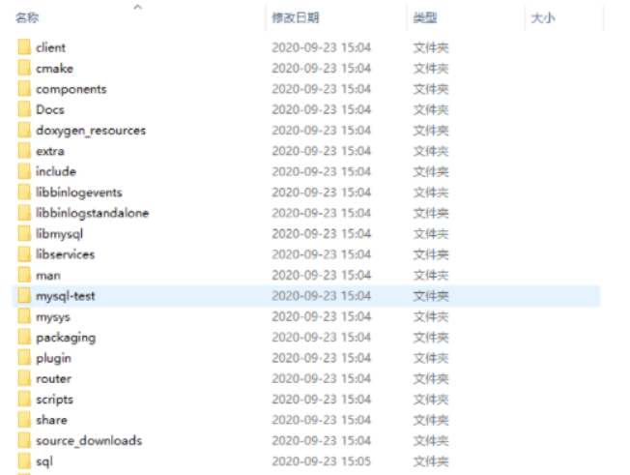Screen dimensions: 630x475
Task: Sort by the 修改日期 column header
Action: [x=296, y=17]
